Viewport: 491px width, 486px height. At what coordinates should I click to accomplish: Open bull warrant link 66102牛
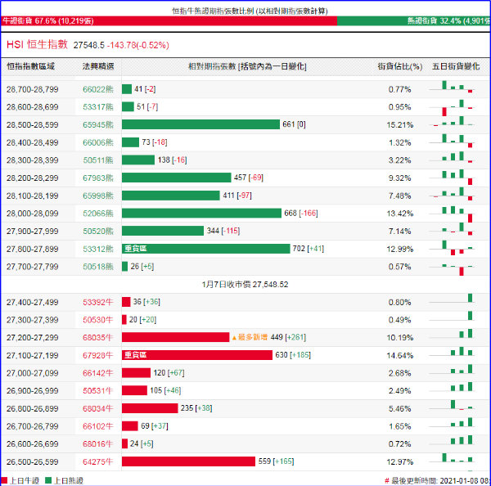(x=97, y=426)
